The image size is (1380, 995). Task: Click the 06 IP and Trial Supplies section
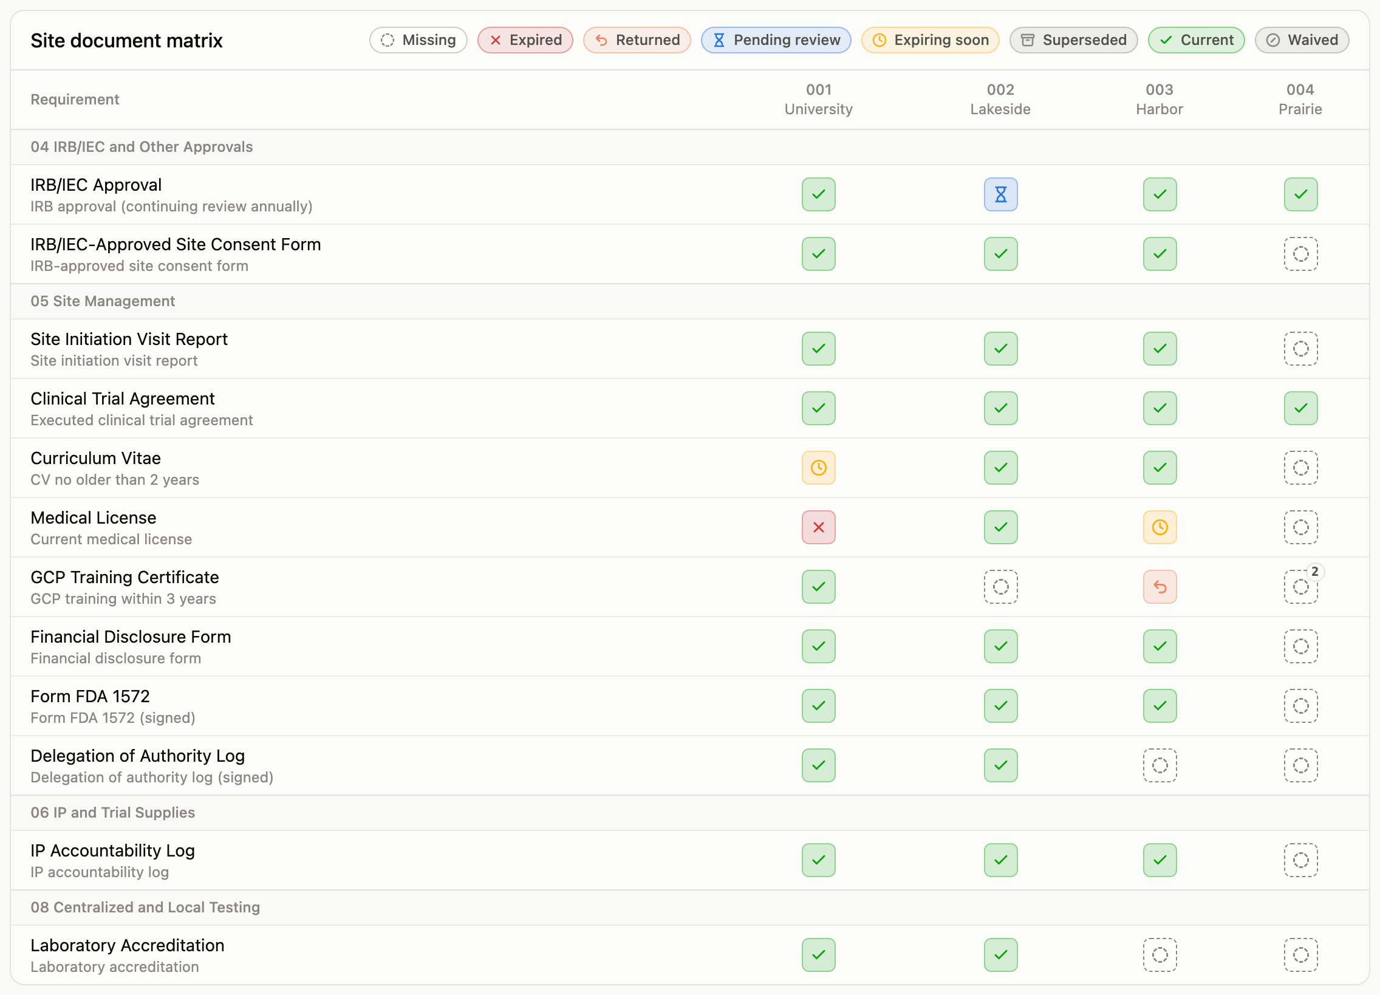click(112, 813)
